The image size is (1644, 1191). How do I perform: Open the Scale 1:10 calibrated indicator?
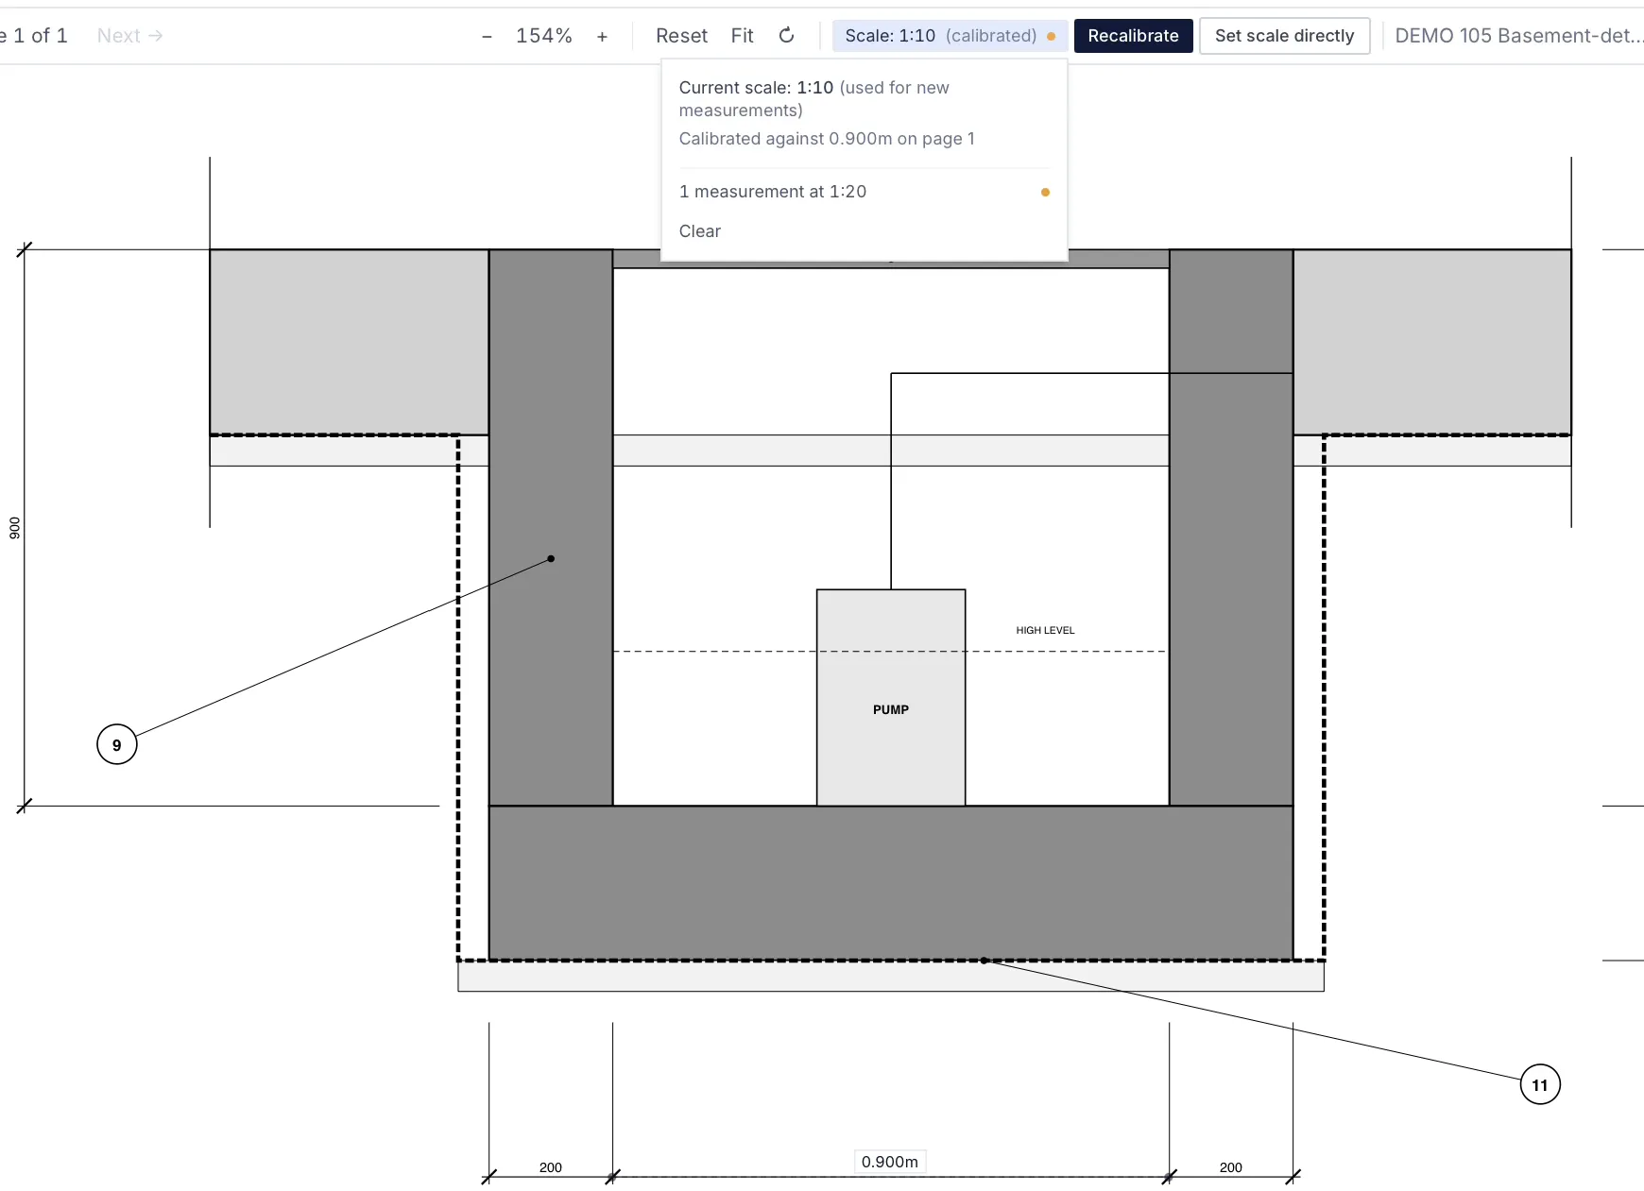[x=950, y=36]
